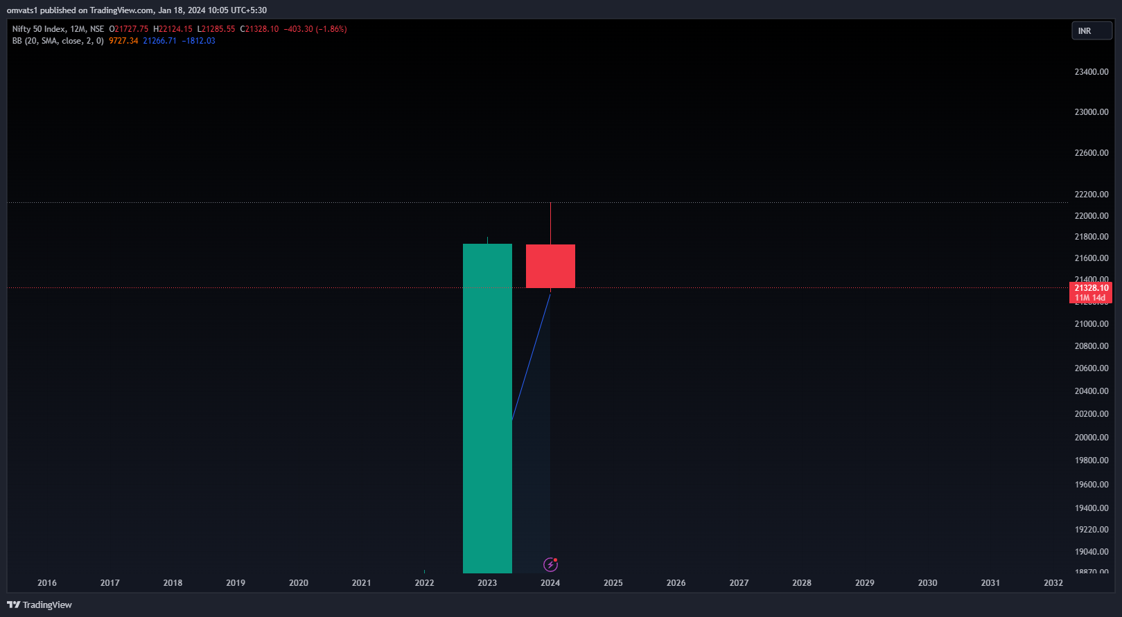Click the 22200.00 price axis label
Image resolution: width=1122 pixels, height=617 pixels.
tap(1092, 195)
